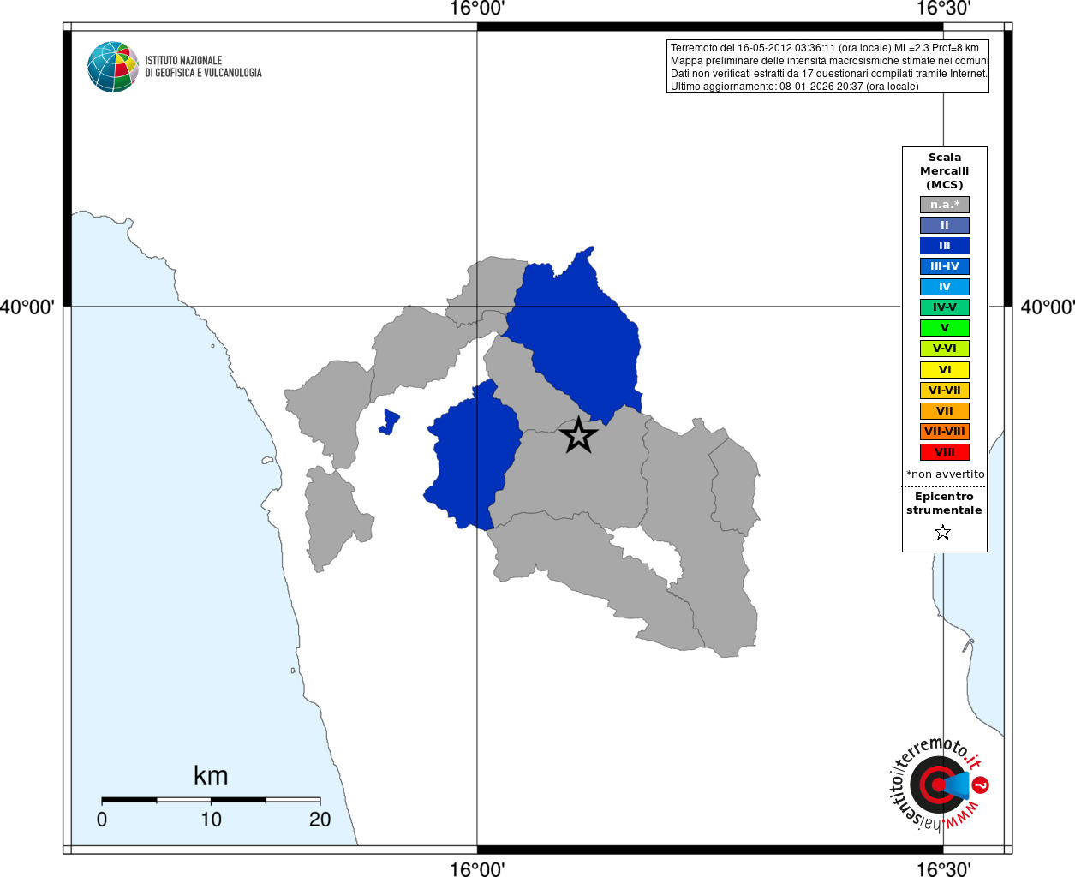Select the IV-V green legend swatch
1075x877 pixels.
[x=945, y=307]
